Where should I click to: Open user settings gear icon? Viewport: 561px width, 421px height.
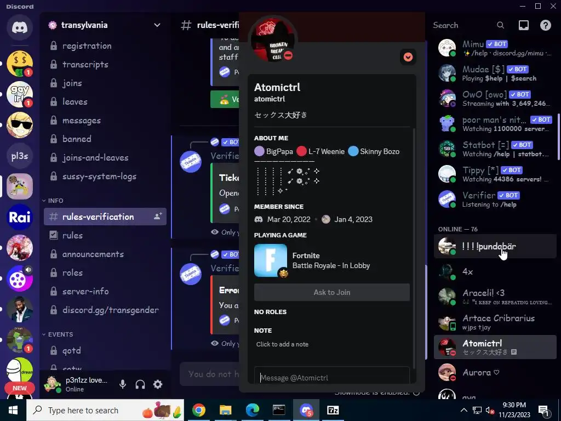[158, 384]
